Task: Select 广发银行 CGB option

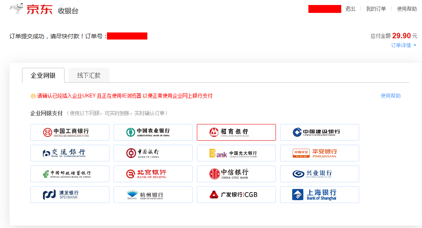Action: coord(236,195)
